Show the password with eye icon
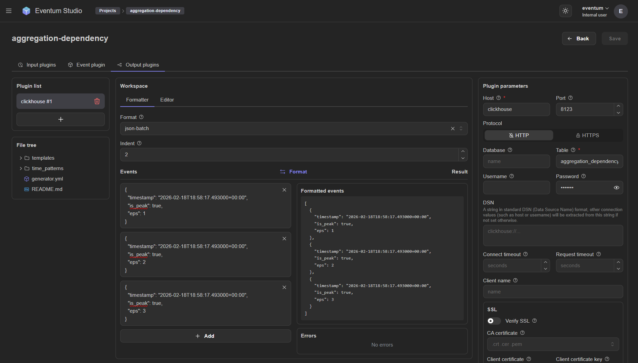 616,188
